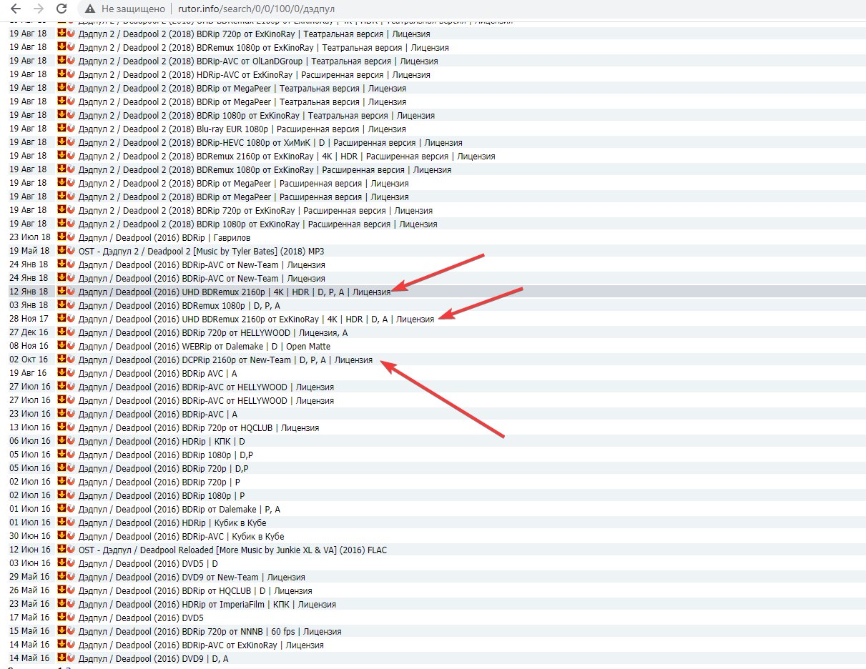
Task: Open BDRip 1080p от ExKinoRay Расширенная версия link
Action: click(257, 224)
